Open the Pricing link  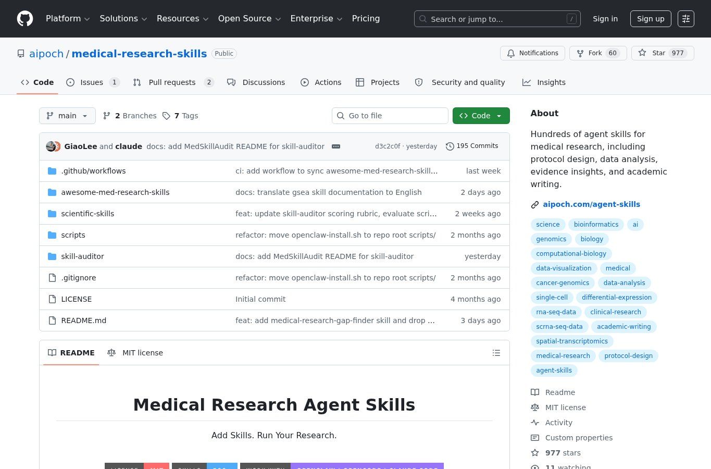(x=366, y=19)
